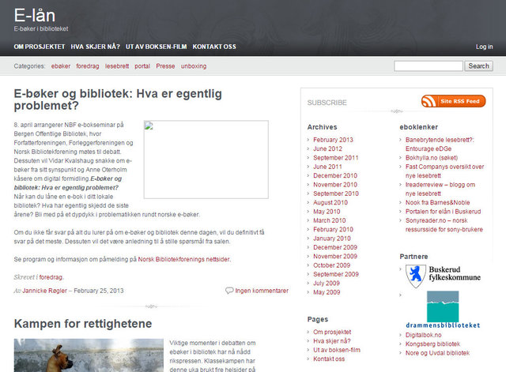Open the Norsk Bibliotekforenings nettsider link
This screenshot has height=372, width=506.
(x=184, y=259)
